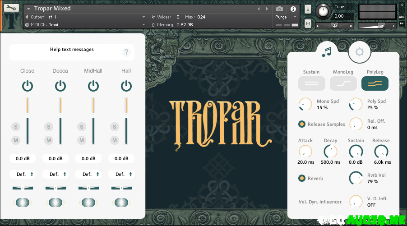Toggle the Release Samples switch
Image resolution: width=407 pixels, height=226 pixels.
(302, 124)
